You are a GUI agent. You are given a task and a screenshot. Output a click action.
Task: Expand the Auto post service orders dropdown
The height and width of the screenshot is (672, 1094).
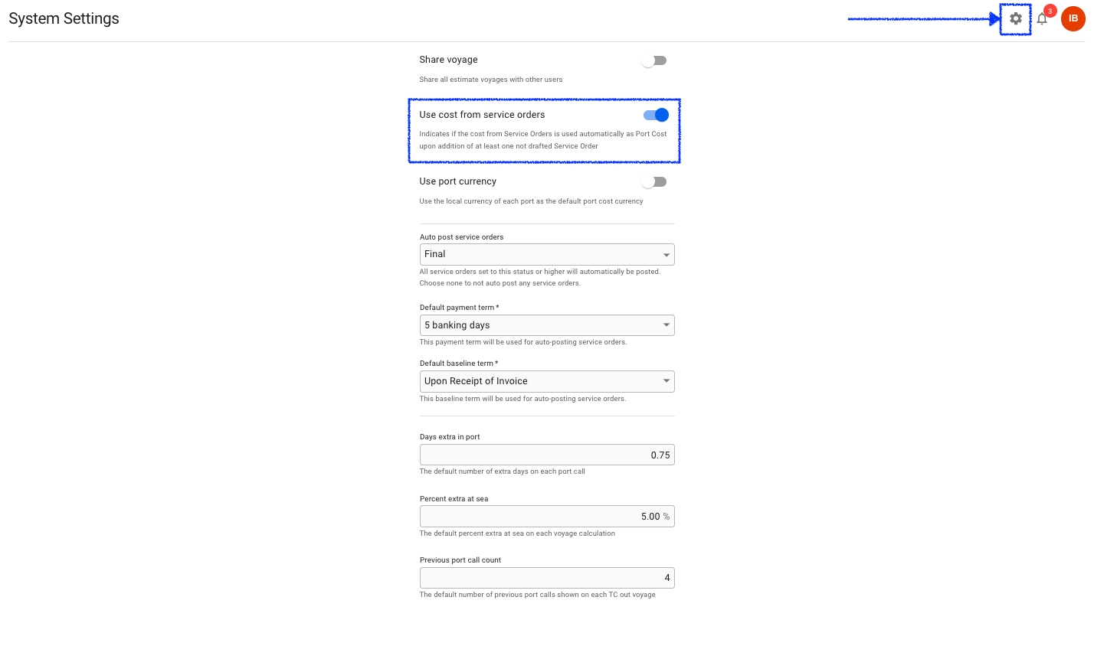tap(547, 254)
